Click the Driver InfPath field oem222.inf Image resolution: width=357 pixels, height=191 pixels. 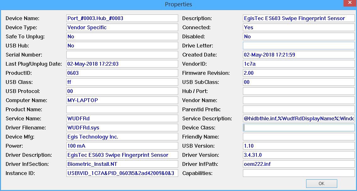click(x=299, y=164)
